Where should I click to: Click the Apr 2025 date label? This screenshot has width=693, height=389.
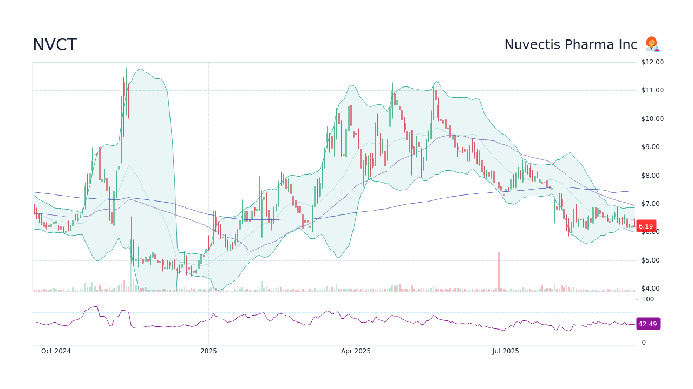click(x=357, y=351)
